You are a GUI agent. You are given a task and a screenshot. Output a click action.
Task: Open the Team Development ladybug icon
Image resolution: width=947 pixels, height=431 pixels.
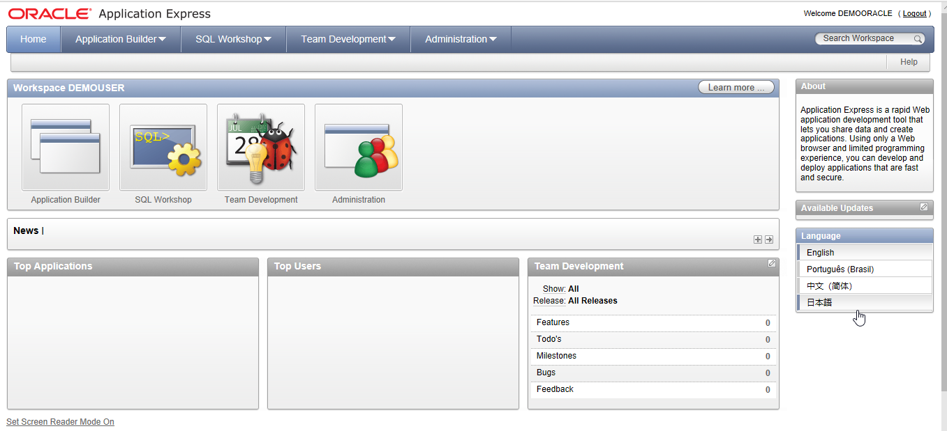(x=261, y=147)
